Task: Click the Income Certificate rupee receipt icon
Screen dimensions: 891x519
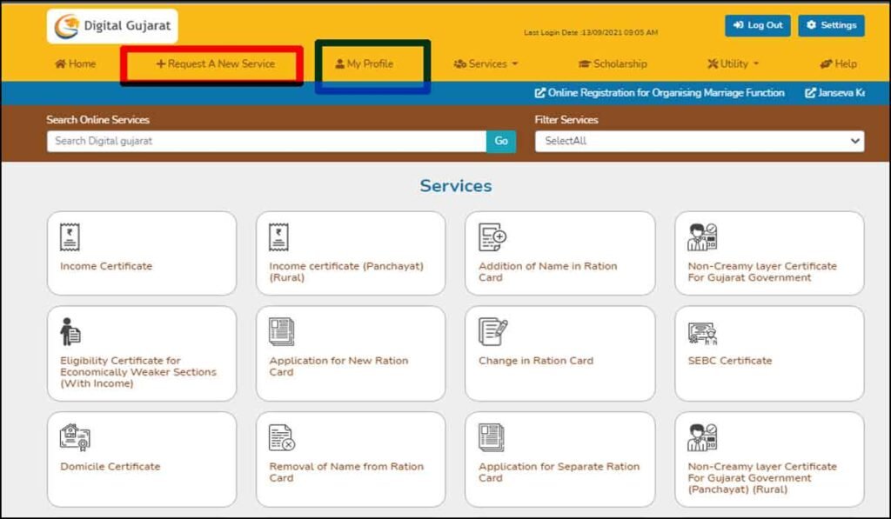Action: (x=70, y=236)
